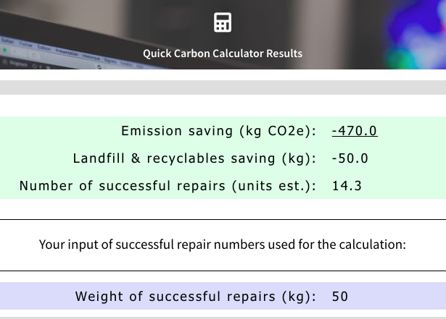Click the horizontal line above input text

pyautogui.click(x=223, y=219)
